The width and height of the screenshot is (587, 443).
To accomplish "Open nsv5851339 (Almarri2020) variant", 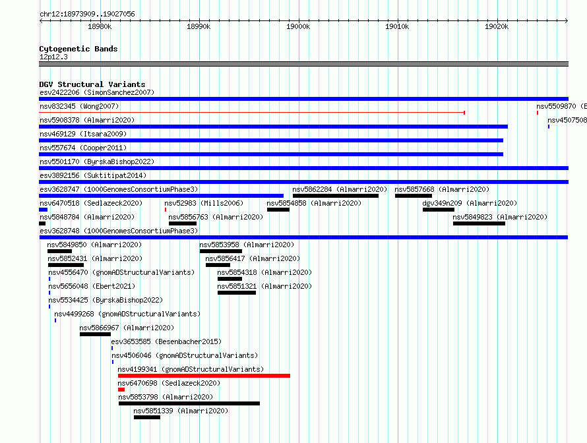I will point(181,411).
